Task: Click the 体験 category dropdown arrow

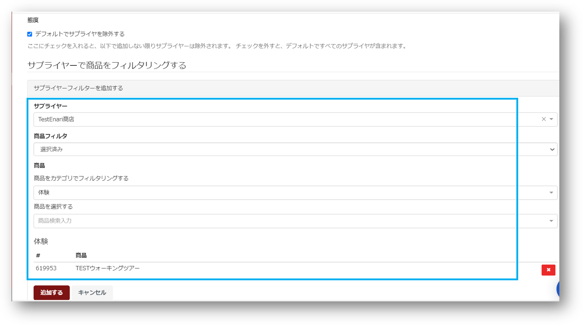Action: tap(551, 193)
